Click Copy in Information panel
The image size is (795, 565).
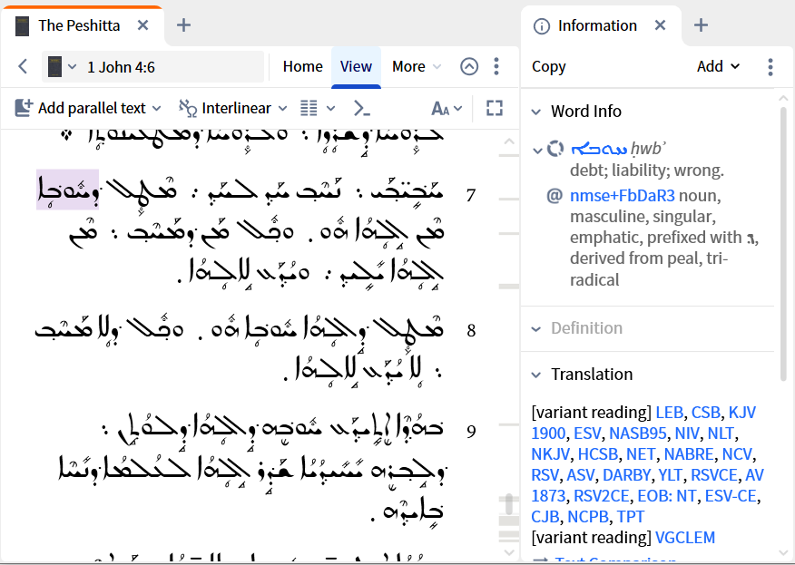tap(548, 66)
